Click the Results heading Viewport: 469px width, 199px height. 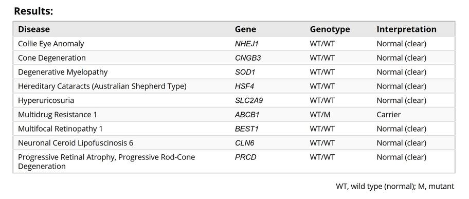[x=33, y=11]
